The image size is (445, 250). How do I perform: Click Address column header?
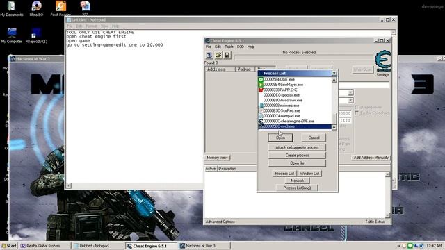coord(220,69)
